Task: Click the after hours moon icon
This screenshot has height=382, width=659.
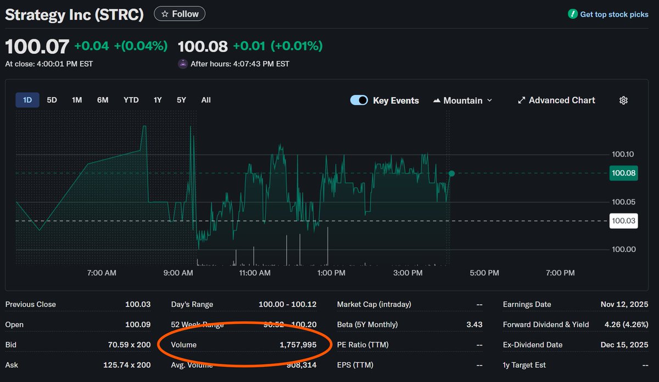Action: 183,64
